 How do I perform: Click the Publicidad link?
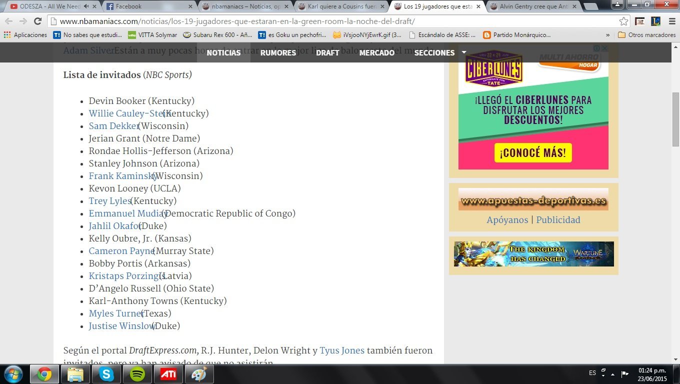point(558,220)
